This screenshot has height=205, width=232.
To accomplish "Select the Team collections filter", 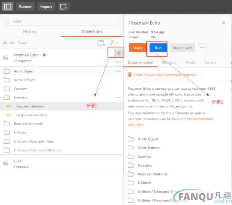I will tap(23, 43).
